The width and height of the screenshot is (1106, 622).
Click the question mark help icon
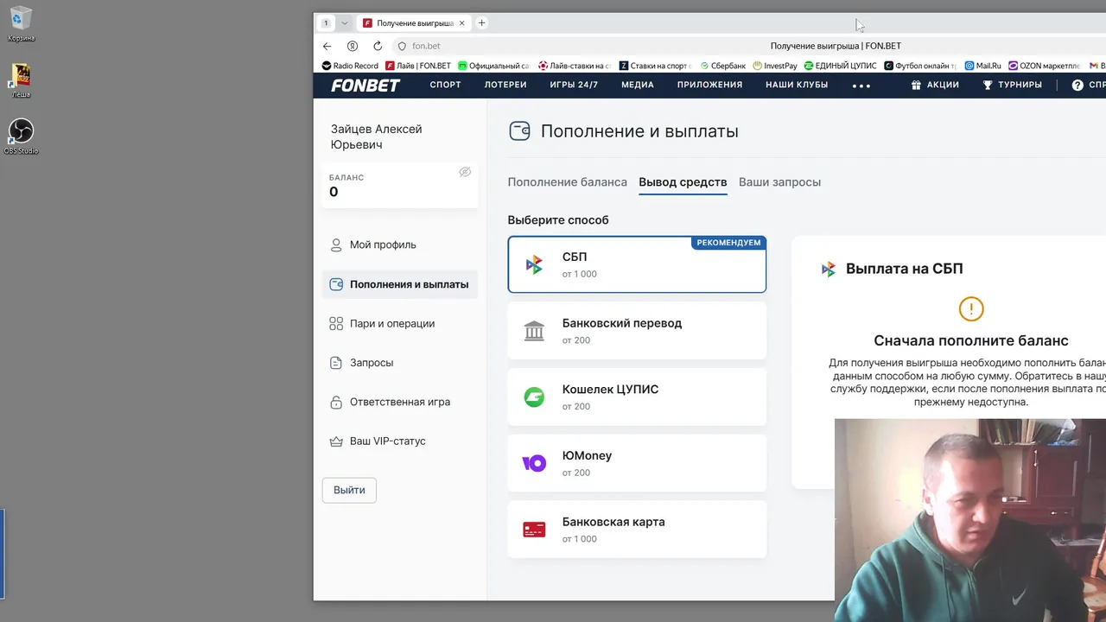[x=1077, y=85]
